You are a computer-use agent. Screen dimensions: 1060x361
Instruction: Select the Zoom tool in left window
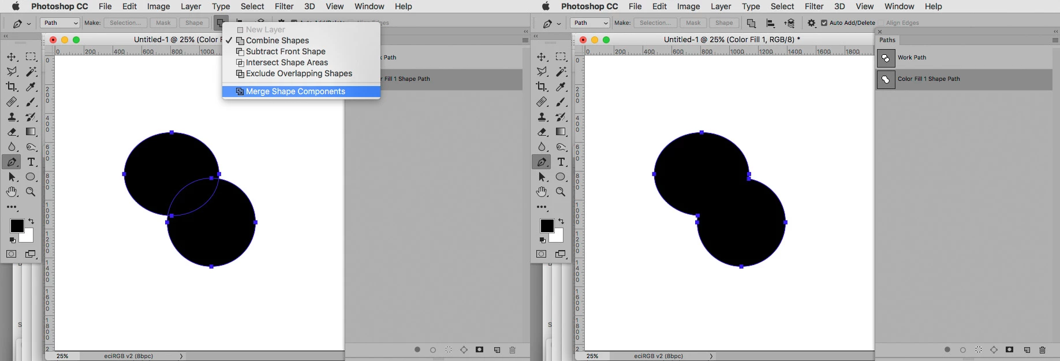[x=31, y=192]
